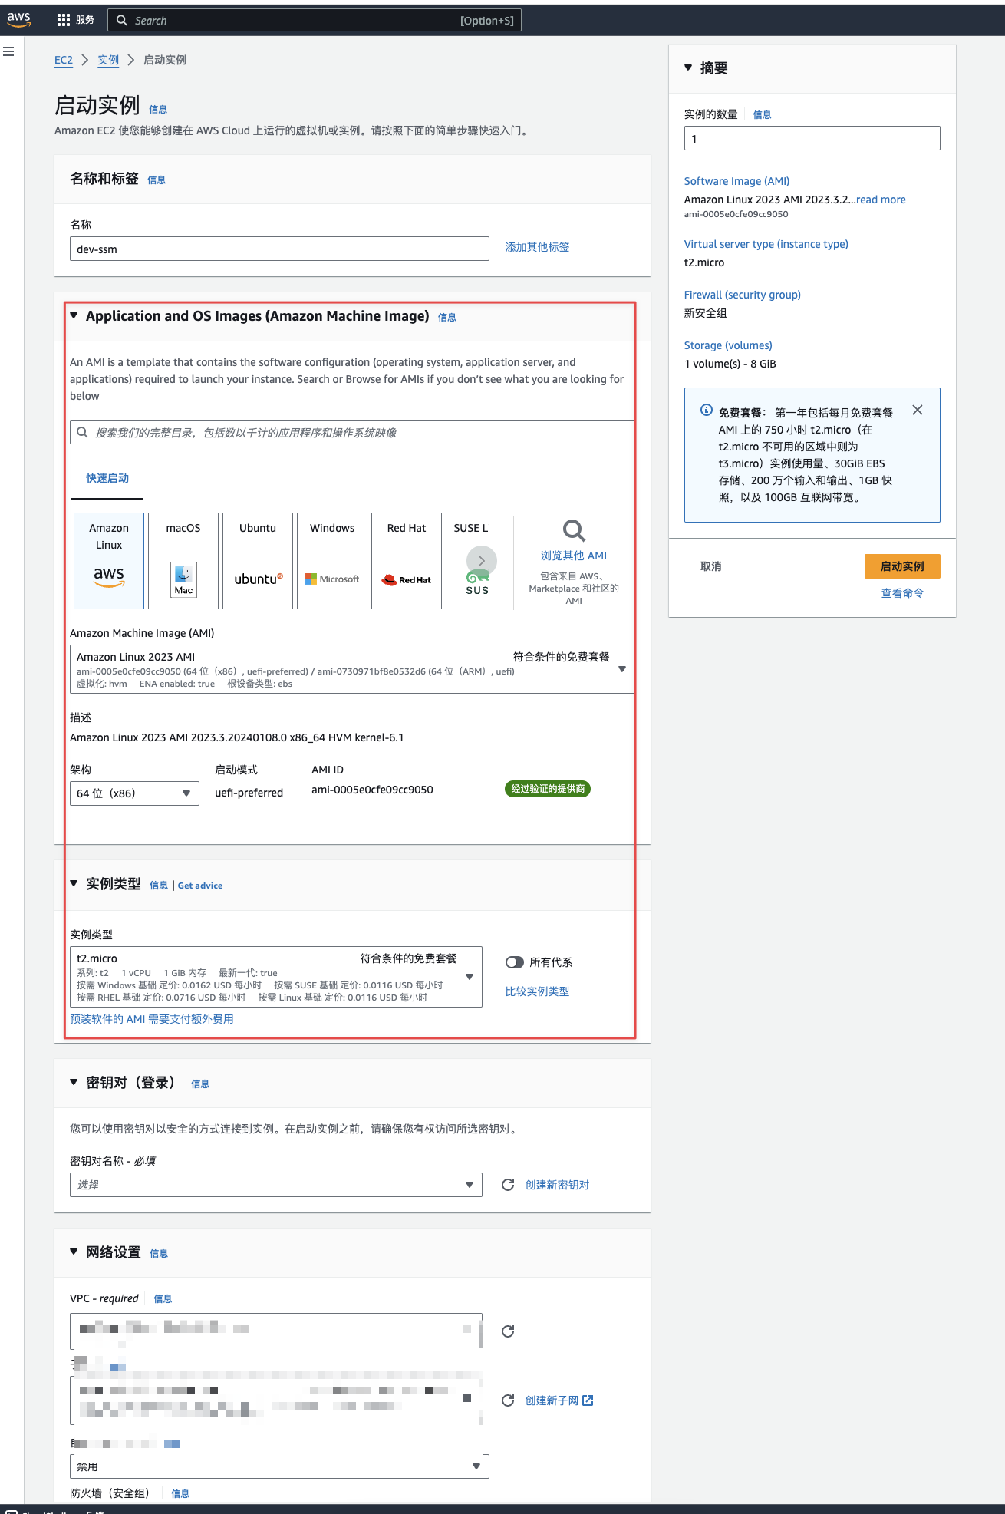Open 信息 link next to 名称和标签
1005x1514 pixels.
[157, 180]
